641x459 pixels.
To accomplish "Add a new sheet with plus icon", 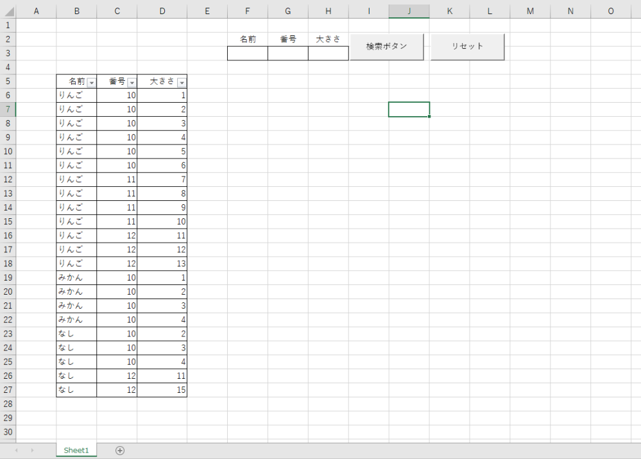I will (x=119, y=451).
